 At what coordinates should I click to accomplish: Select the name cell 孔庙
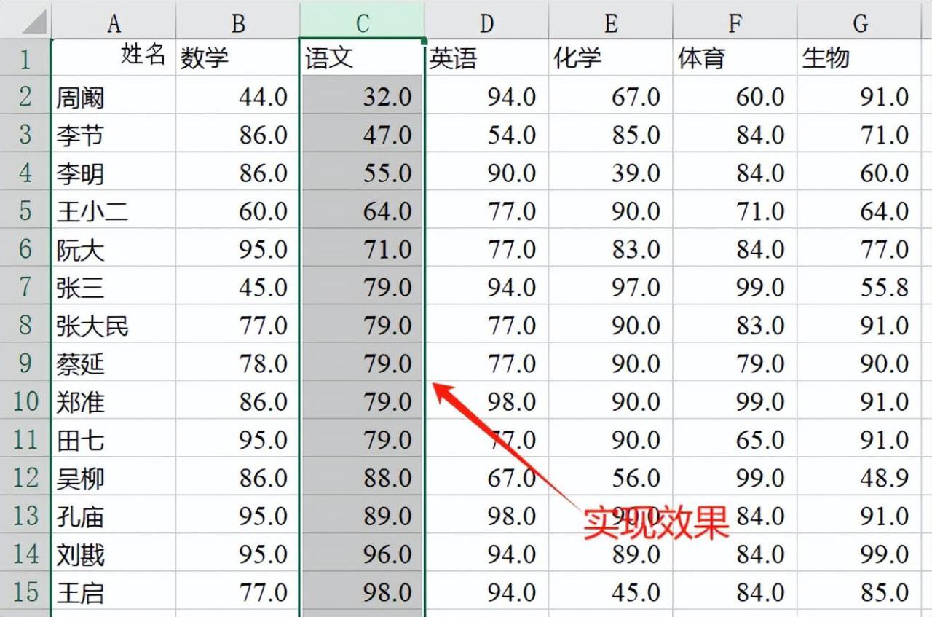[113, 515]
